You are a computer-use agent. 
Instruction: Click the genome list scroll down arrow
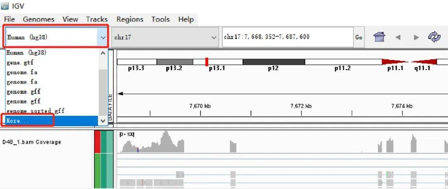click(x=103, y=121)
